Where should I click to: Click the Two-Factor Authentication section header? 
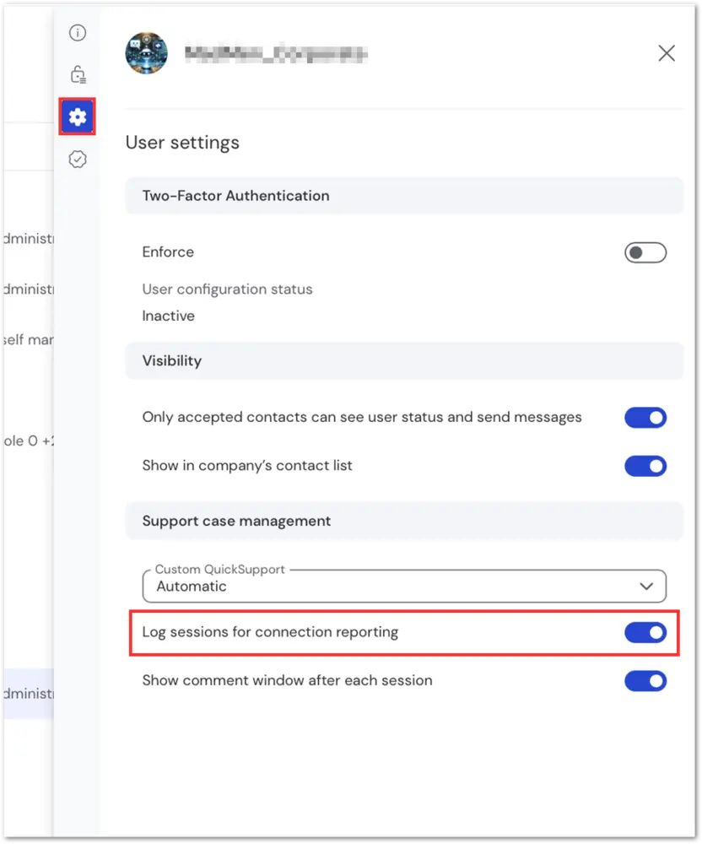[x=404, y=196]
